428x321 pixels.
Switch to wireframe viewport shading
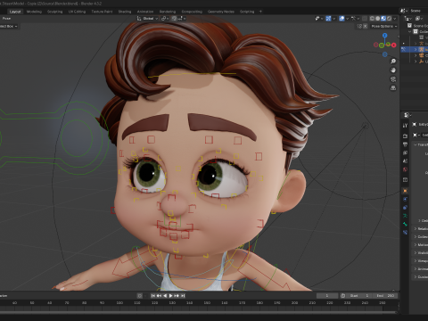372,19
